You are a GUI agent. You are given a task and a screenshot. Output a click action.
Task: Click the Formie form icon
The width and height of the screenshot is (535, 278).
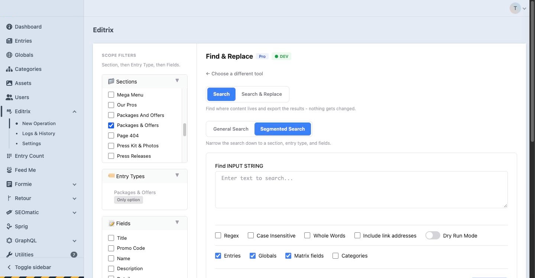point(9,184)
